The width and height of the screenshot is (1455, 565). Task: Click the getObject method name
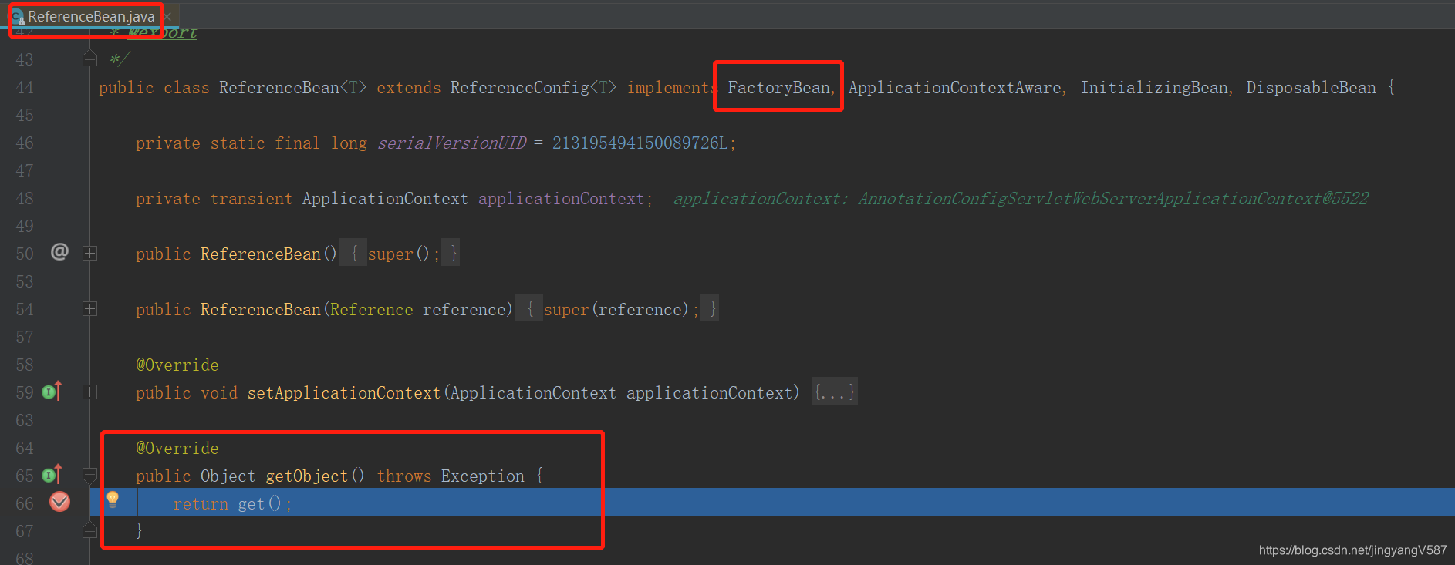(x=307, y=476)
